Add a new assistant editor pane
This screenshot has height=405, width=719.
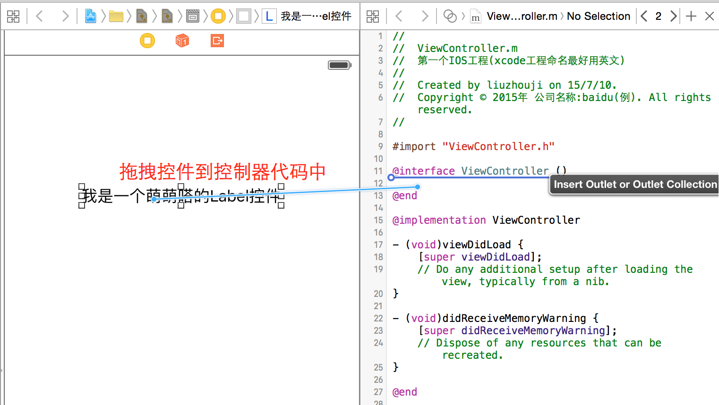pyautogui.click(x=691, y=17)
